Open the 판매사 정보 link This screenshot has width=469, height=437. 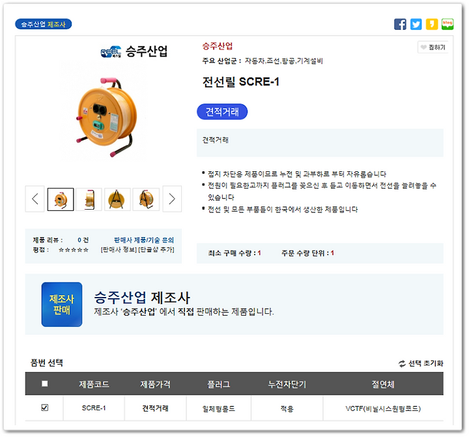tap(119, 249)
